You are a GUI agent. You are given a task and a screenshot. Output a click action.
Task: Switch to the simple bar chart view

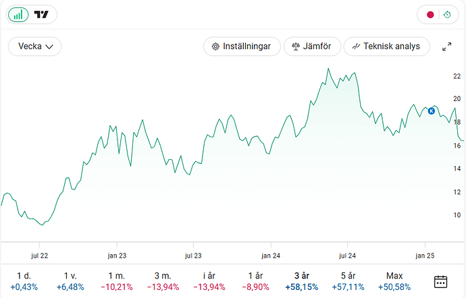pos(18,14)
